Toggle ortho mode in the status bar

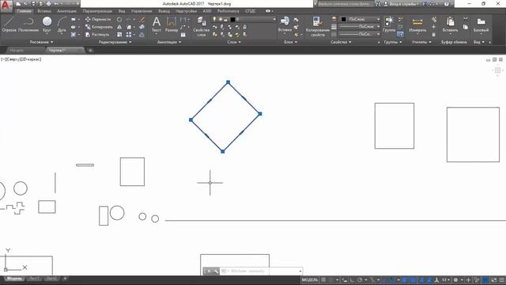352,279
